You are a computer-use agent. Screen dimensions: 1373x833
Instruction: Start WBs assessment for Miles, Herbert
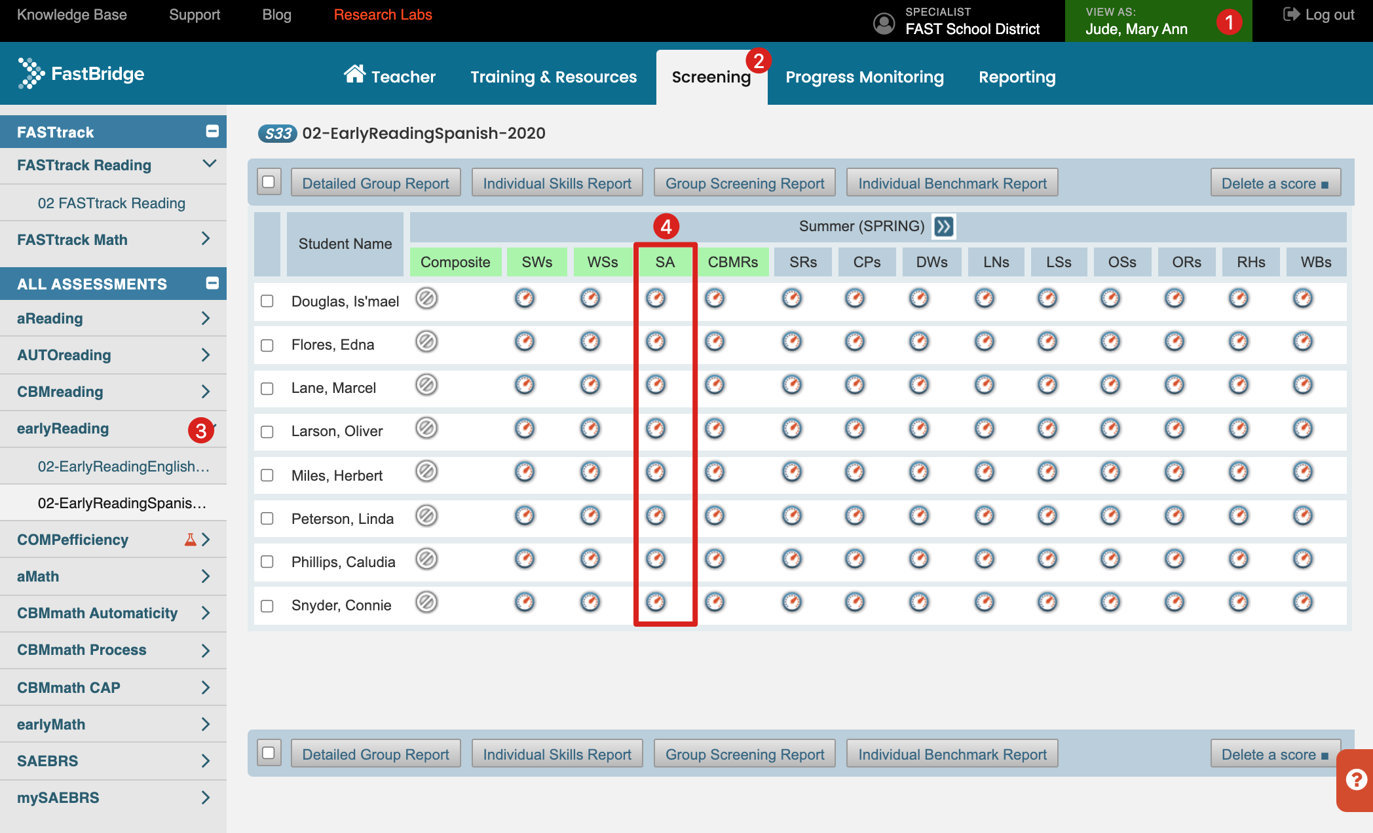coord(1303,472)
